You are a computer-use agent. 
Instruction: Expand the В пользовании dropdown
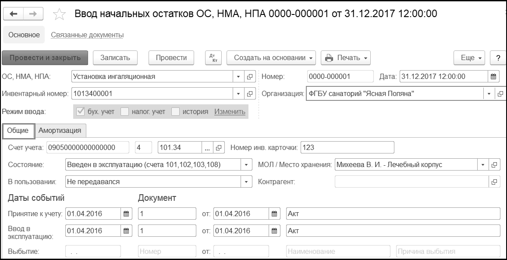point(246,182)
